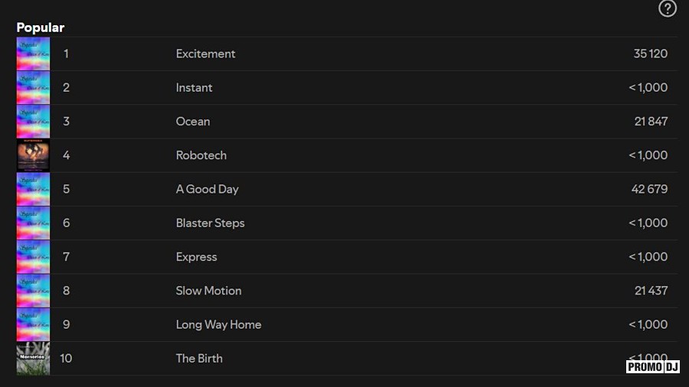Click the PROMO DJ watermark logo
689x387 pixels.
click(x=653, y=366)
